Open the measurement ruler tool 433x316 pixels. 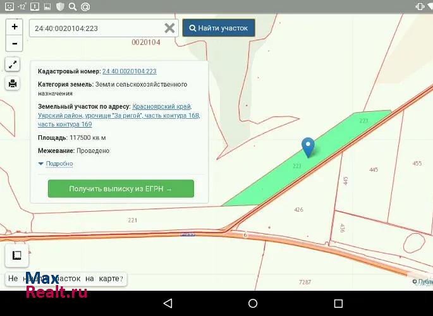(x=17, y=255)
